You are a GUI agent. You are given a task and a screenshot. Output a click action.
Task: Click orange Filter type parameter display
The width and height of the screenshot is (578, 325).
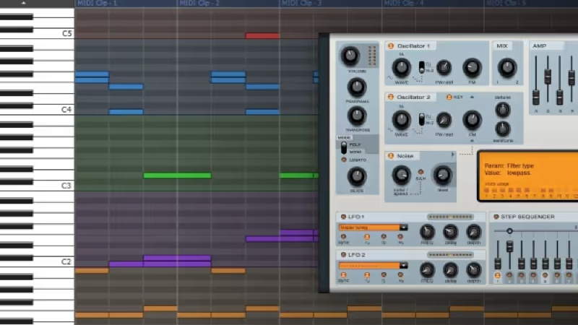(x=529, y=175)
